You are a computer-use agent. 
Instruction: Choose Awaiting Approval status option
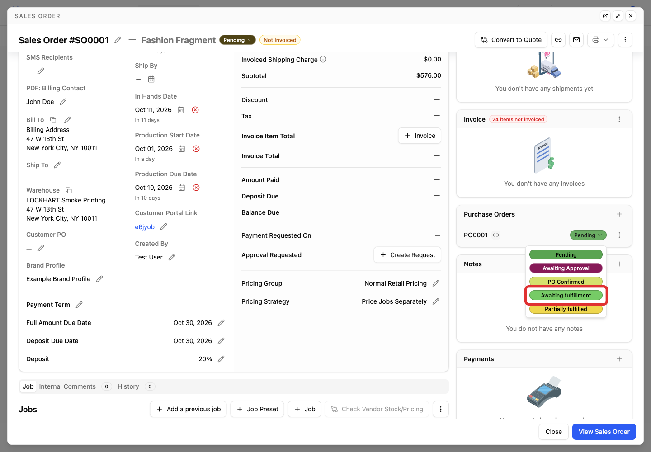(x=566, y=268)
